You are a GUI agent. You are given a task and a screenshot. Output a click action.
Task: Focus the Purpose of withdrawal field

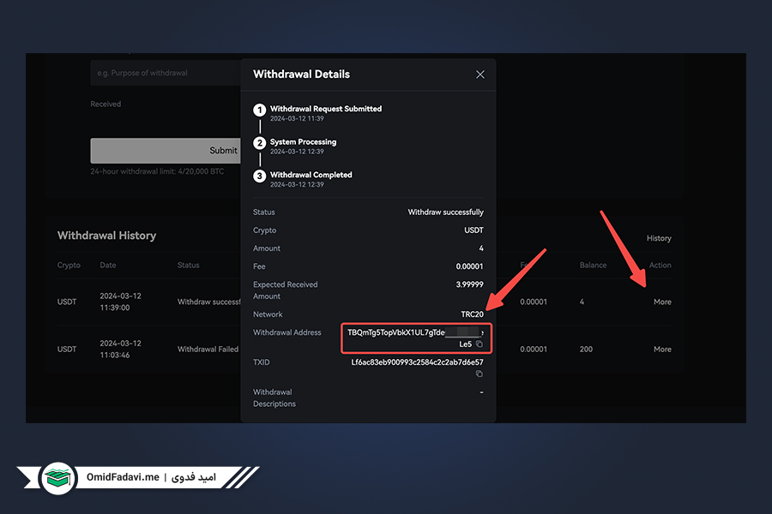(x=166, y=73)
